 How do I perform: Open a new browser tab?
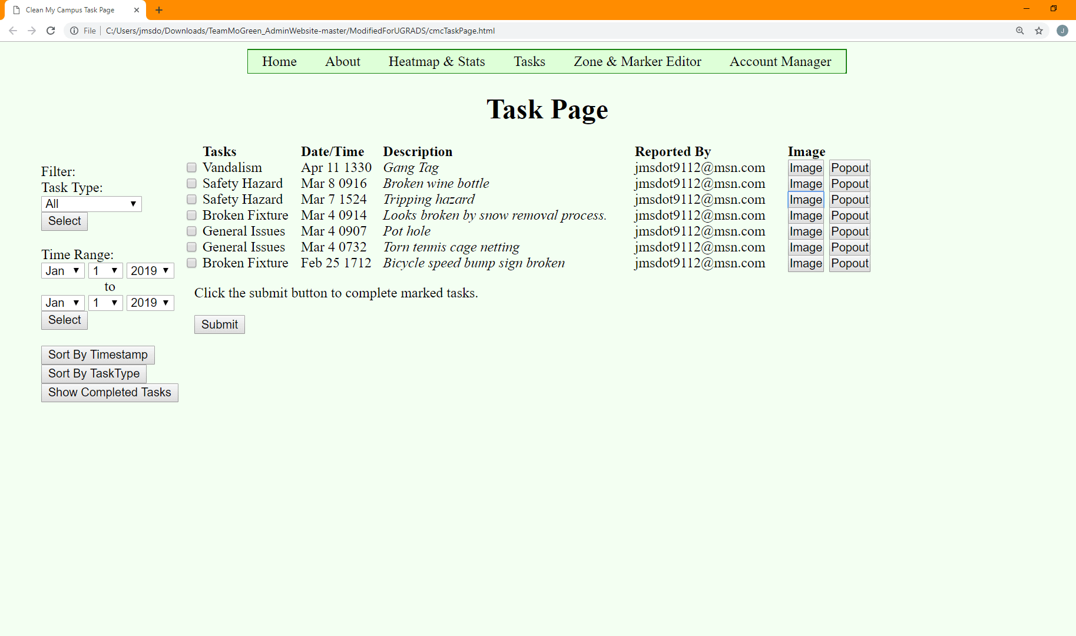[159, 10]
